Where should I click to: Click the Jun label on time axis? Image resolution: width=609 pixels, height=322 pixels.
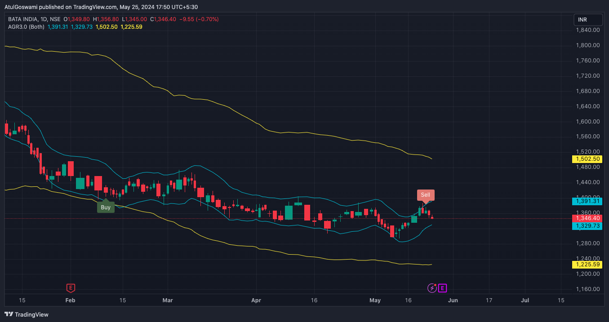pyautogui.click(x=453, y=300)
